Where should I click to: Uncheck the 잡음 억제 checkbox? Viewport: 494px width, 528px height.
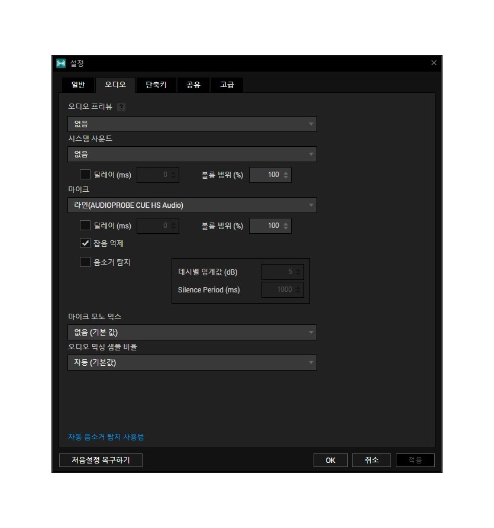point(85,243)
